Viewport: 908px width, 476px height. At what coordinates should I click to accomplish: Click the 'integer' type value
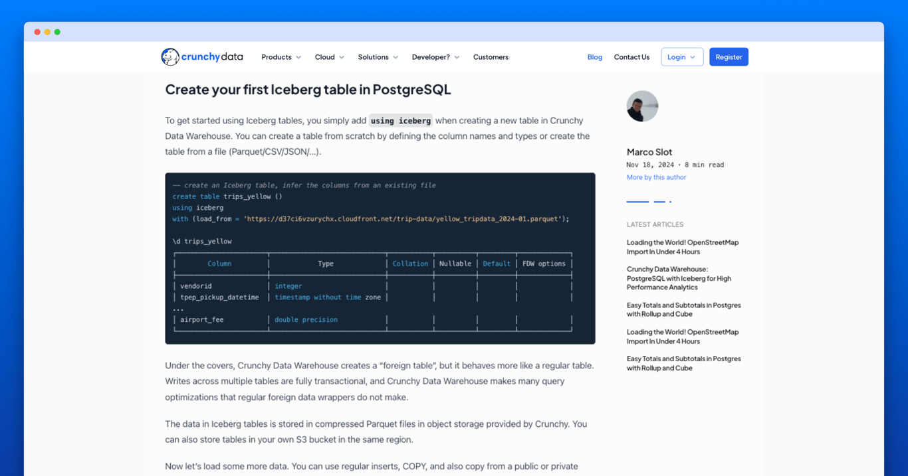288,286
